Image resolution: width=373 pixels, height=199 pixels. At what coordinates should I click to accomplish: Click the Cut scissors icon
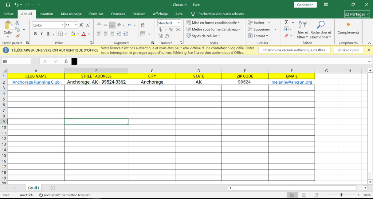click(x=17, y=23)
